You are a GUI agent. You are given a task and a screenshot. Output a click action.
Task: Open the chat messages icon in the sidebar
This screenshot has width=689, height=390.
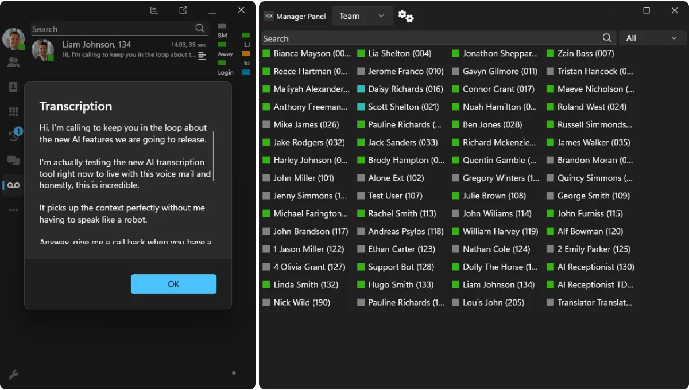tap(13, 161)
